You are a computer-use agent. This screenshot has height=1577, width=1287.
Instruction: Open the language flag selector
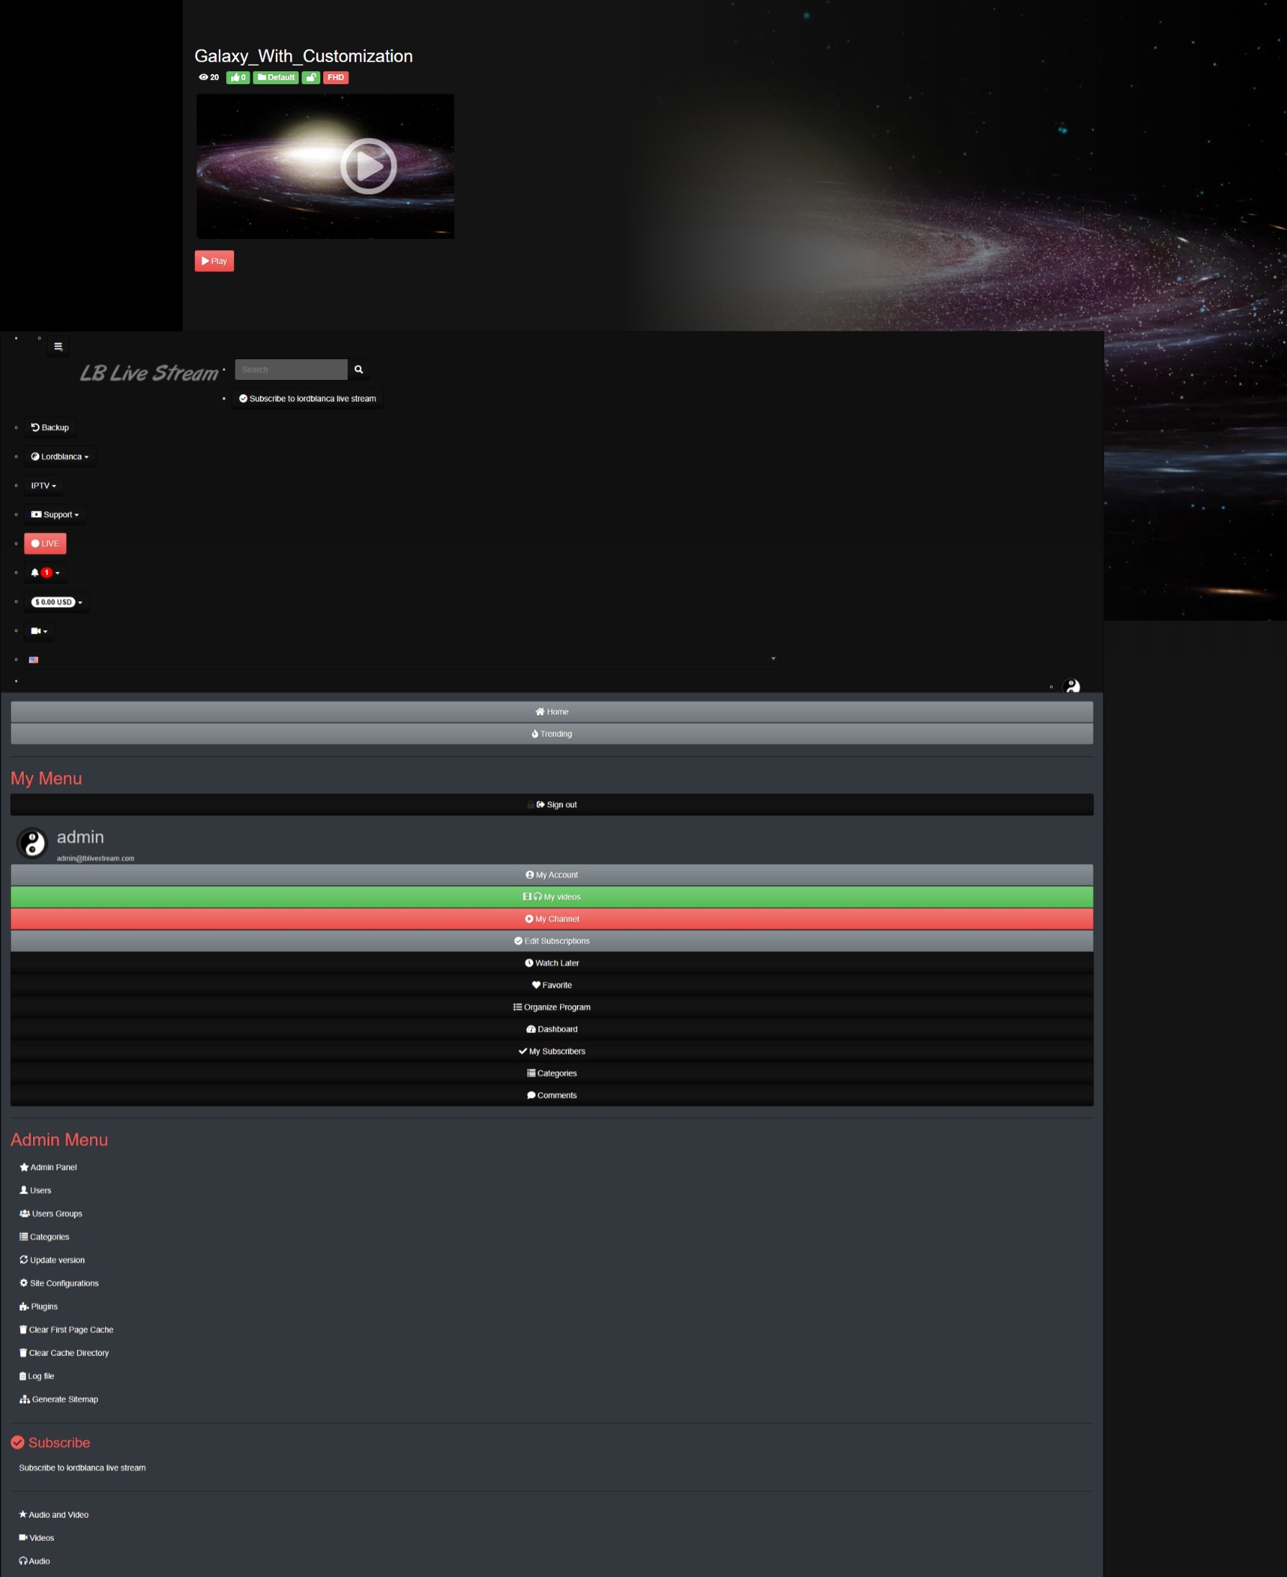click(402, 660)
